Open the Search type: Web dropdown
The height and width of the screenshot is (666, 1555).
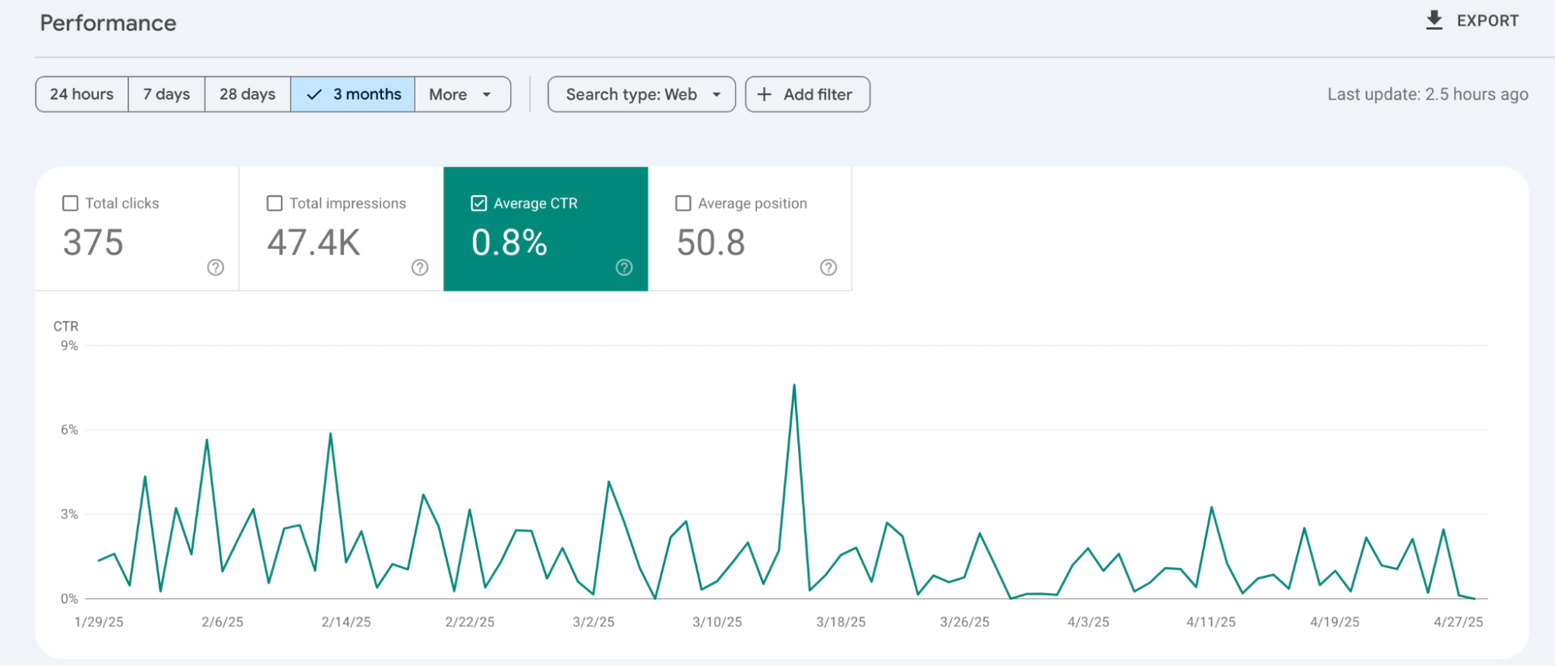[642, 94]
